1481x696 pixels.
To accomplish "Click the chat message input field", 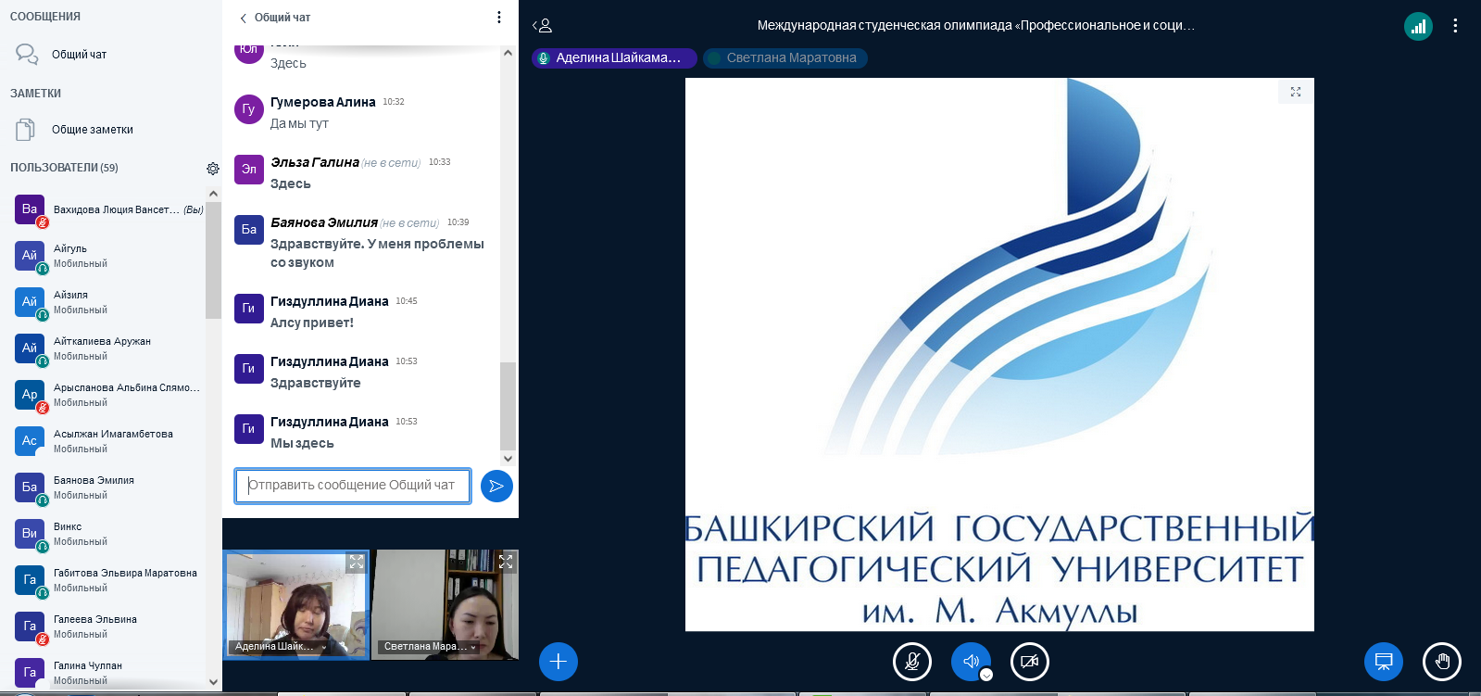I will click(352, 486).
